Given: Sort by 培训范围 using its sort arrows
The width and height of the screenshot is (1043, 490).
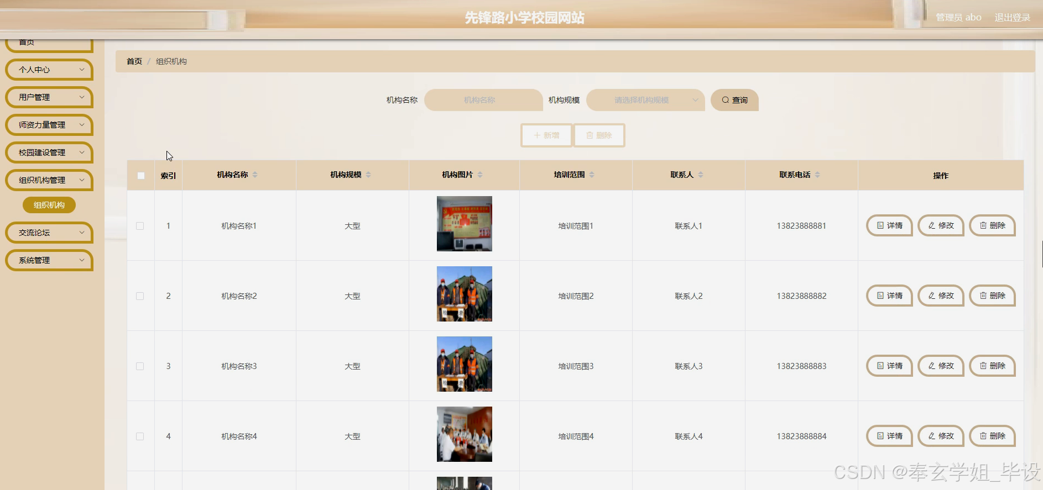Looking at the screenshot, I should pyautogui.click(x=592, y=175).
